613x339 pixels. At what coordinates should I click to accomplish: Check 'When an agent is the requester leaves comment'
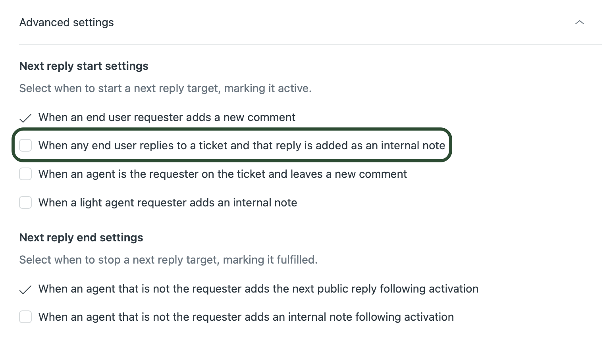point(25,174)
